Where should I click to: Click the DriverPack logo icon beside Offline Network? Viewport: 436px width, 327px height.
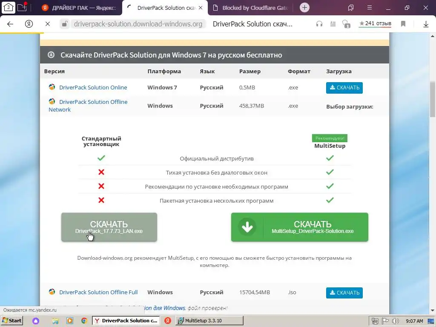tap(52, 101)
